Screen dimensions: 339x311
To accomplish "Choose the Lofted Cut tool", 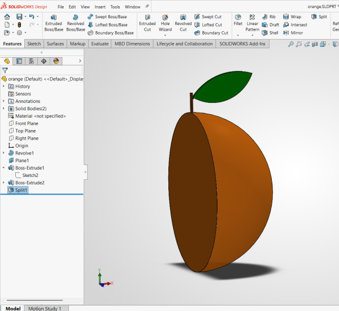I will 208,25.
